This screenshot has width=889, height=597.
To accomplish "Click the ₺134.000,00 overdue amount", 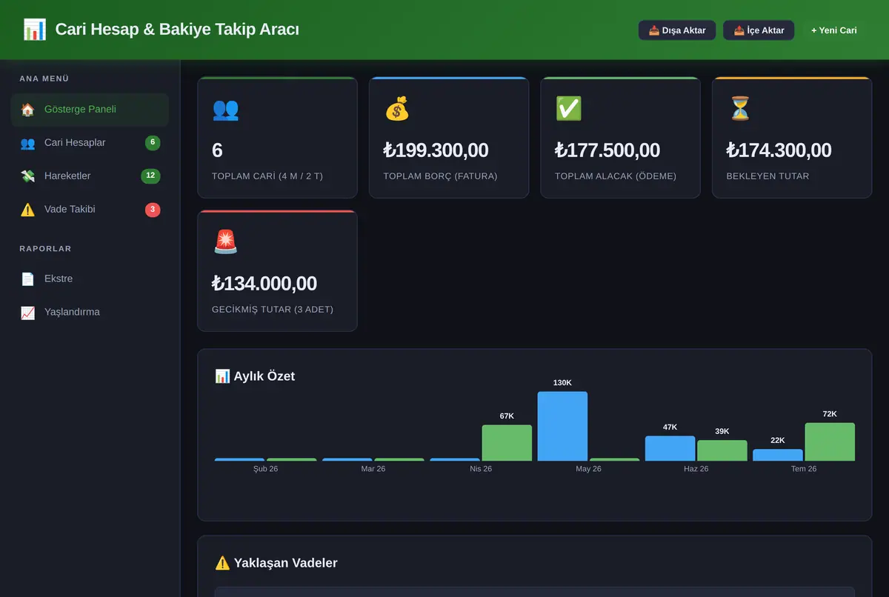I will tap(264, 284).
